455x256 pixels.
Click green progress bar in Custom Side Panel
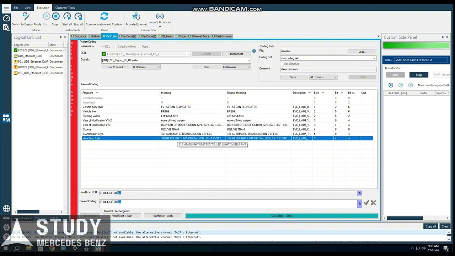click(x=416, y=45)
